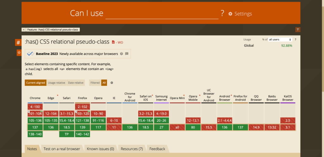
Task: Open the Feedback tab
Action: [x=157, y=149]
